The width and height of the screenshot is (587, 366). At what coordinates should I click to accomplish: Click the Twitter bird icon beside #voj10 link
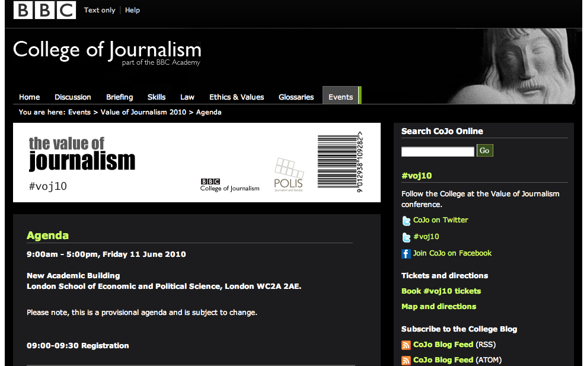pyautogui.click(x=406, y=237)
